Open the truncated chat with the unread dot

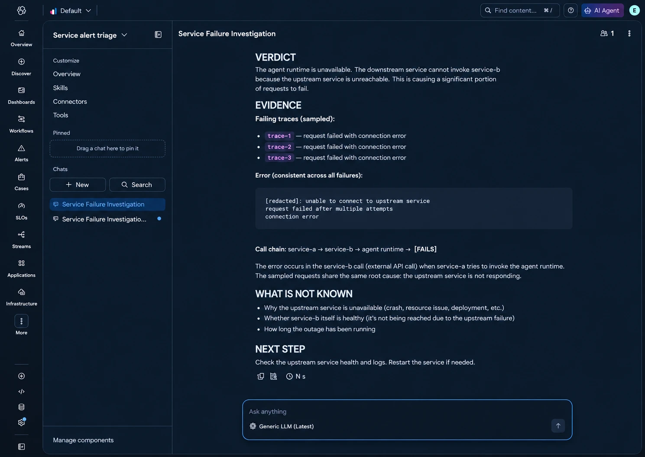coord(107,219)
